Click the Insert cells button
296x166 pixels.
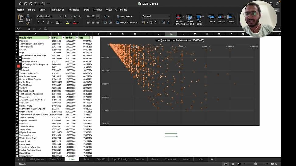(212, 19)
